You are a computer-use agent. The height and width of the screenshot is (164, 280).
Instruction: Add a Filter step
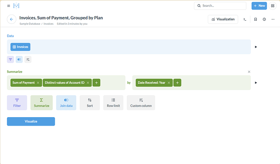17,103
